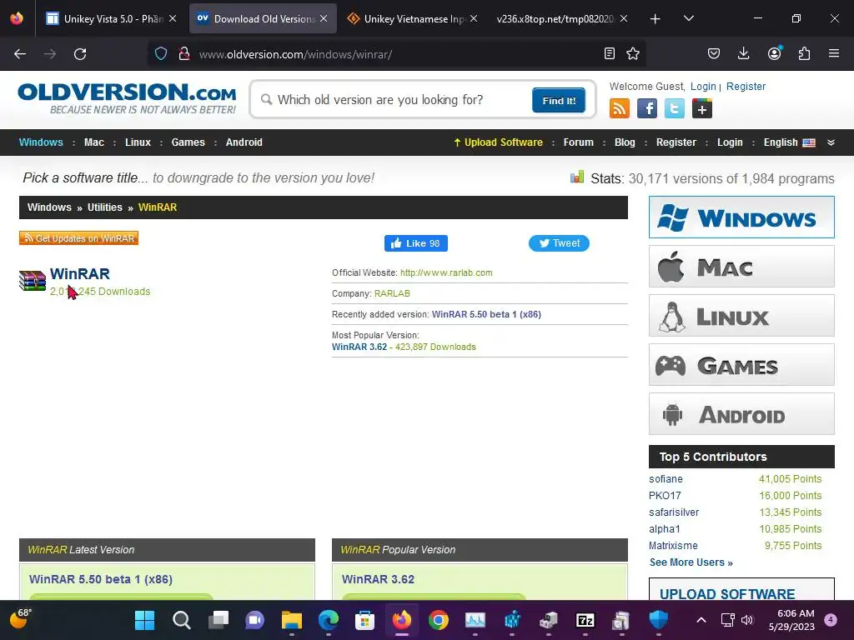Select the Mac platform banner

pyautogui.click(x=741, y=266)
